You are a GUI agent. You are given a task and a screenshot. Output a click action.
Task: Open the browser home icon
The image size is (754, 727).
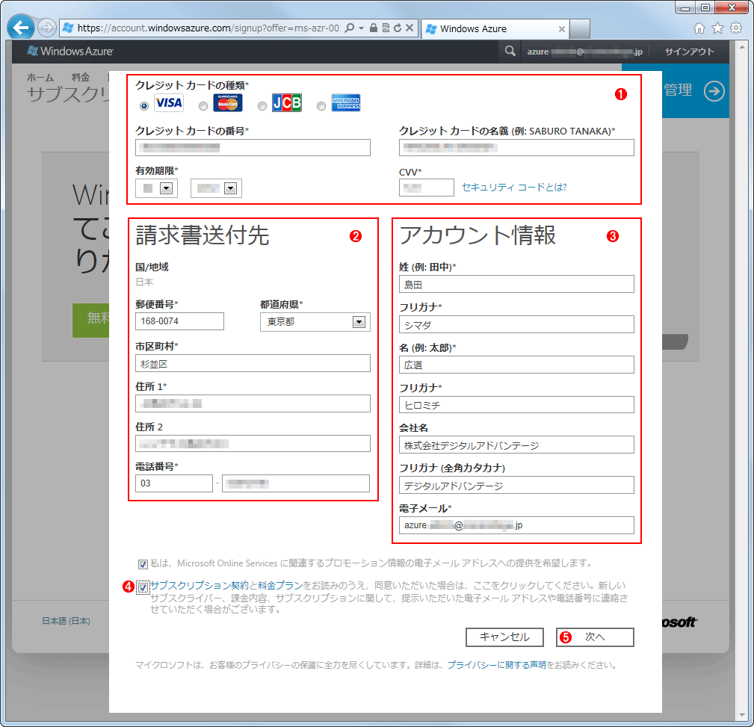pos(699,28)
